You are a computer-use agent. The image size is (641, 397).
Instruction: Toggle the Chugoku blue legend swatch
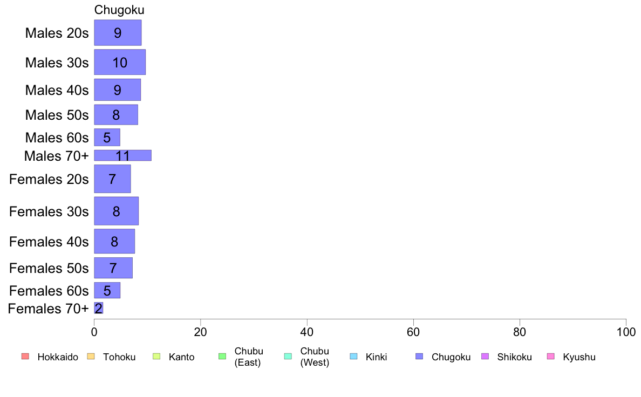pyautogui.click(x=419, y=357)
